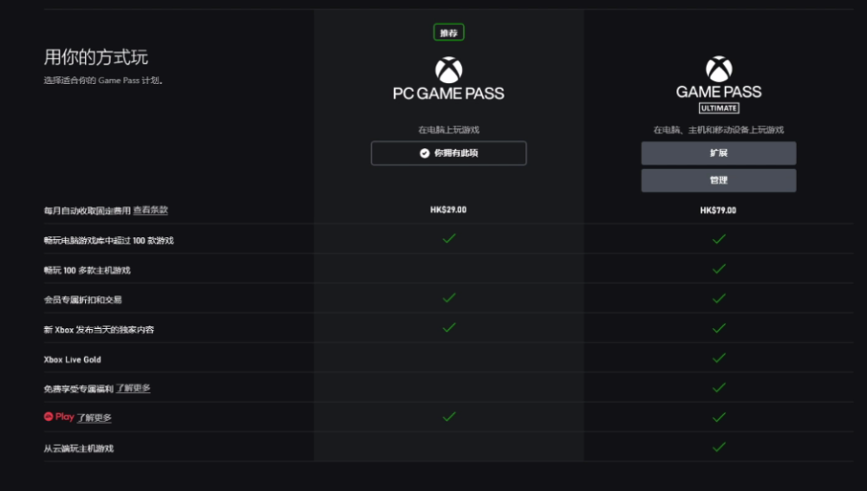This screenshot has height=491, width=867.
Task: Click the Xbox logo above PC Game Pass
Action: pos(448,70)
